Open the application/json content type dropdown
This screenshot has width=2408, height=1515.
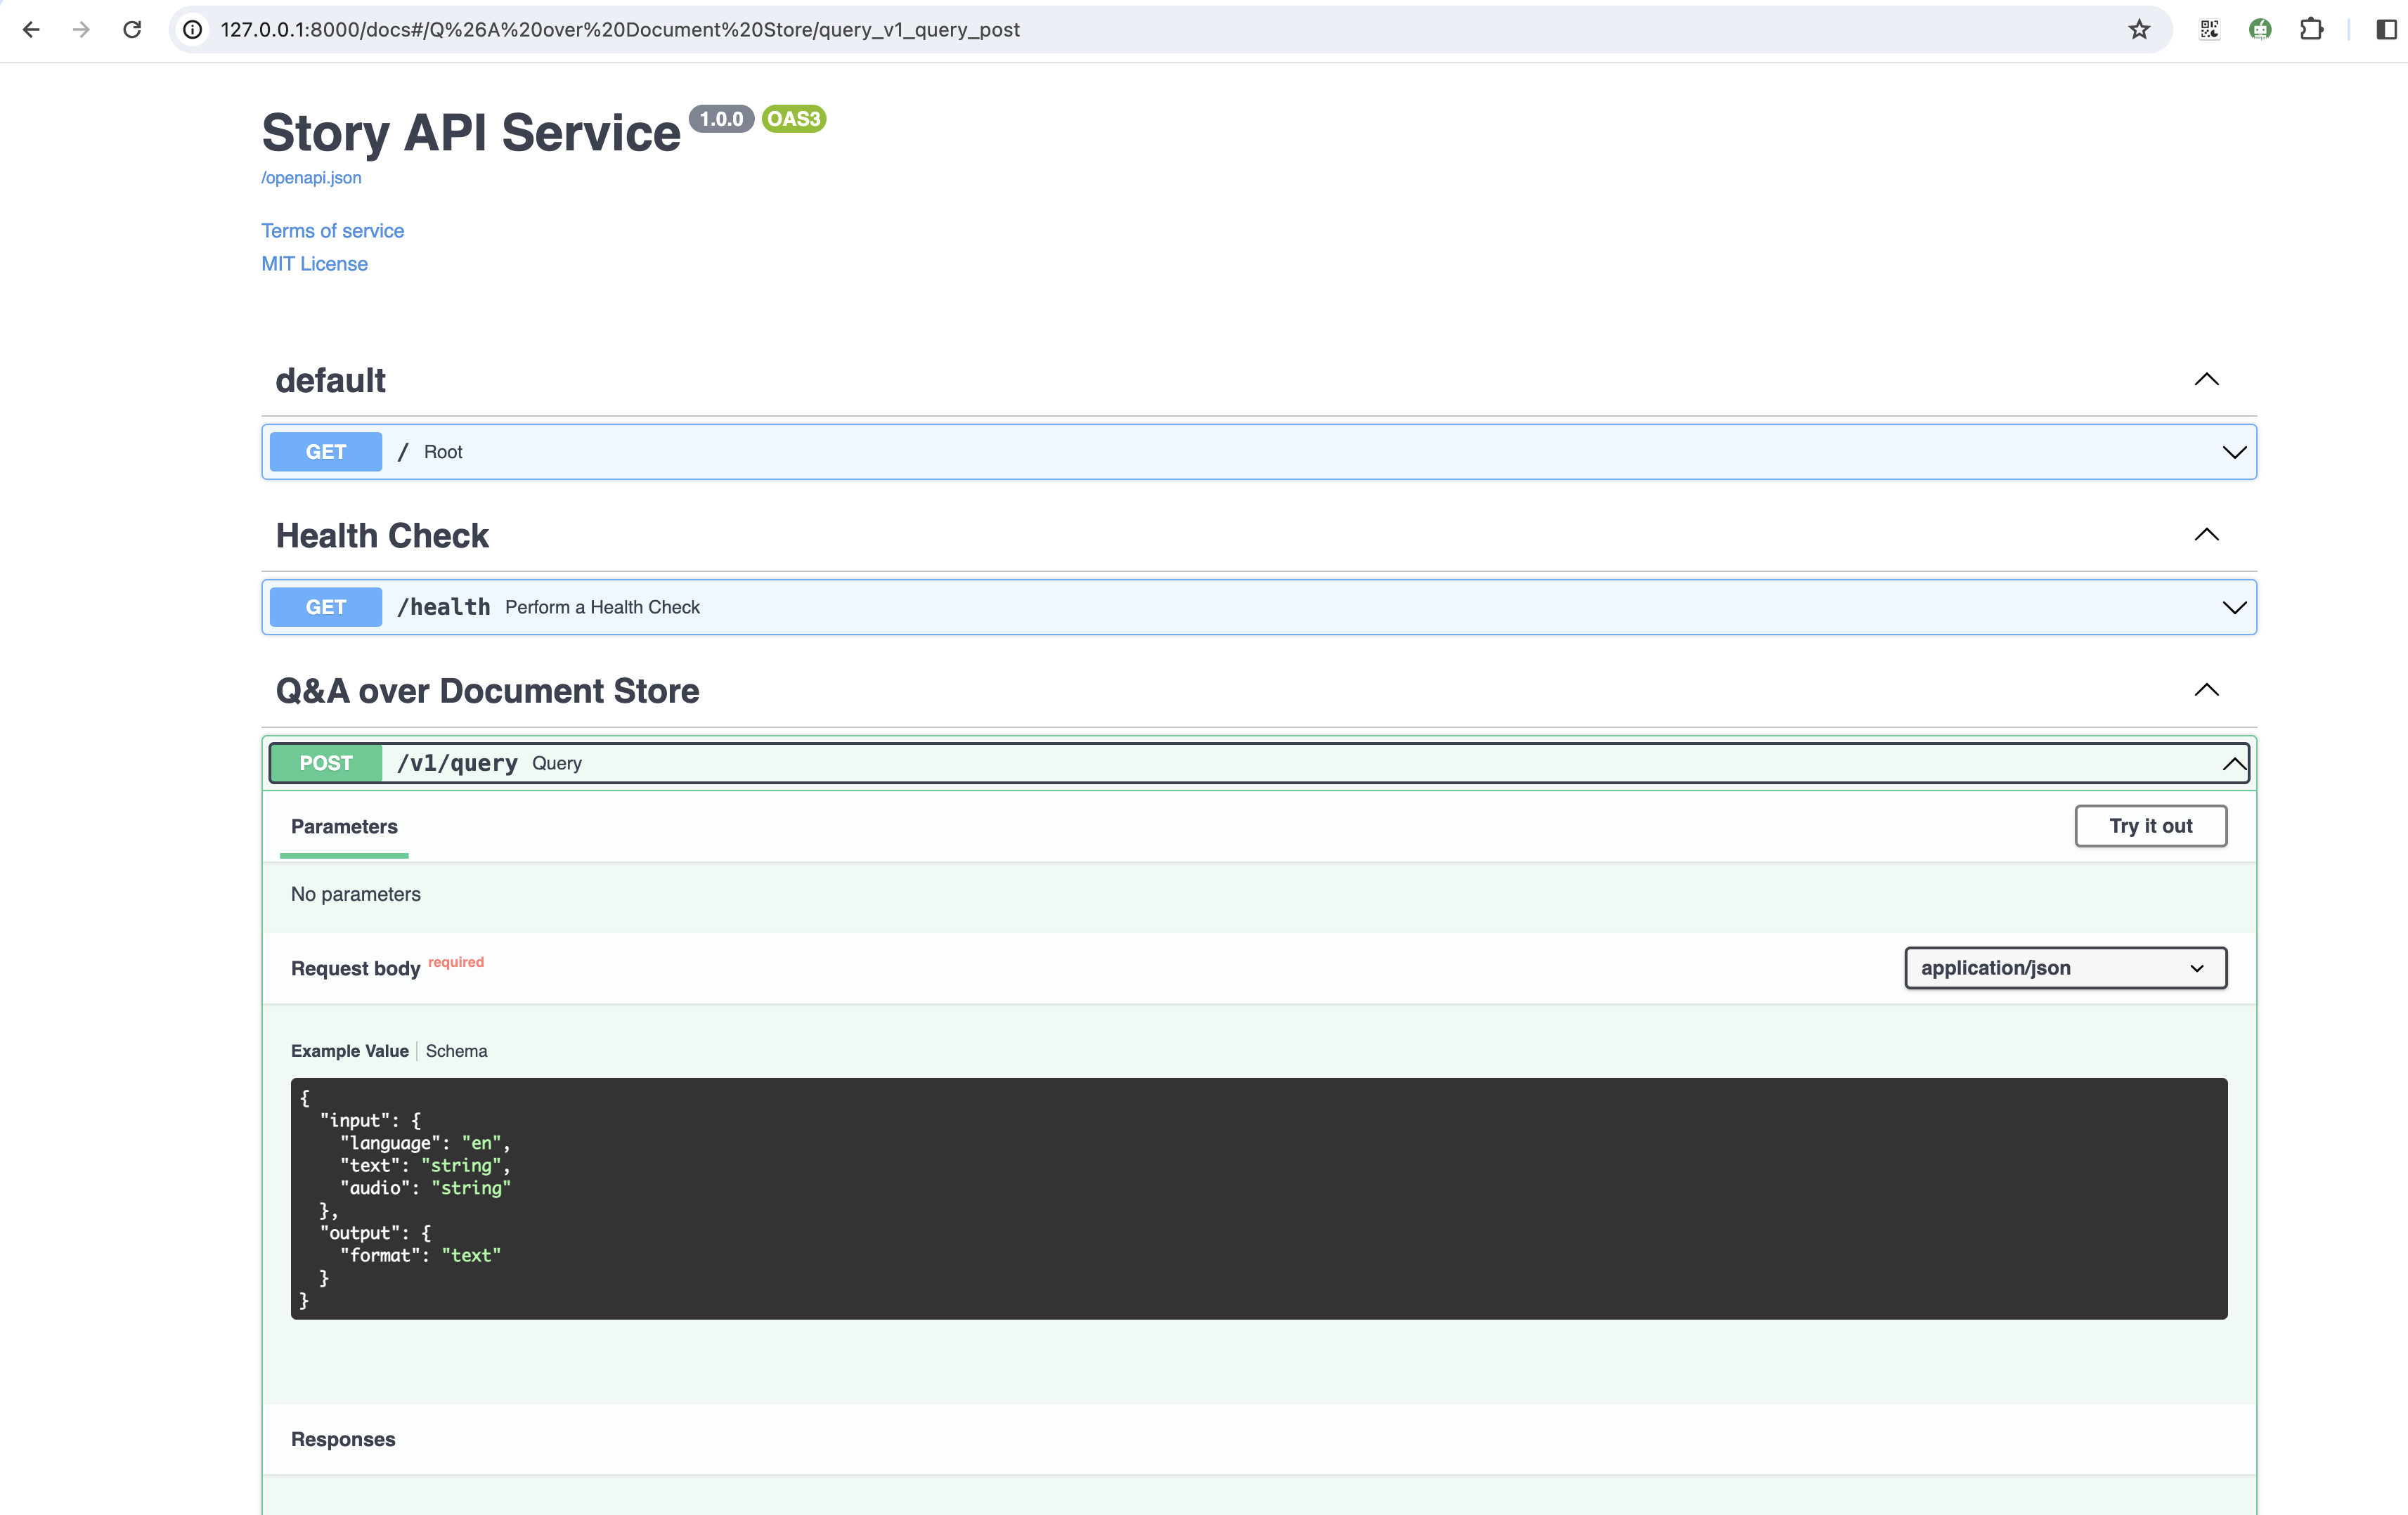pyautogui.click(x=2065, y=968)
